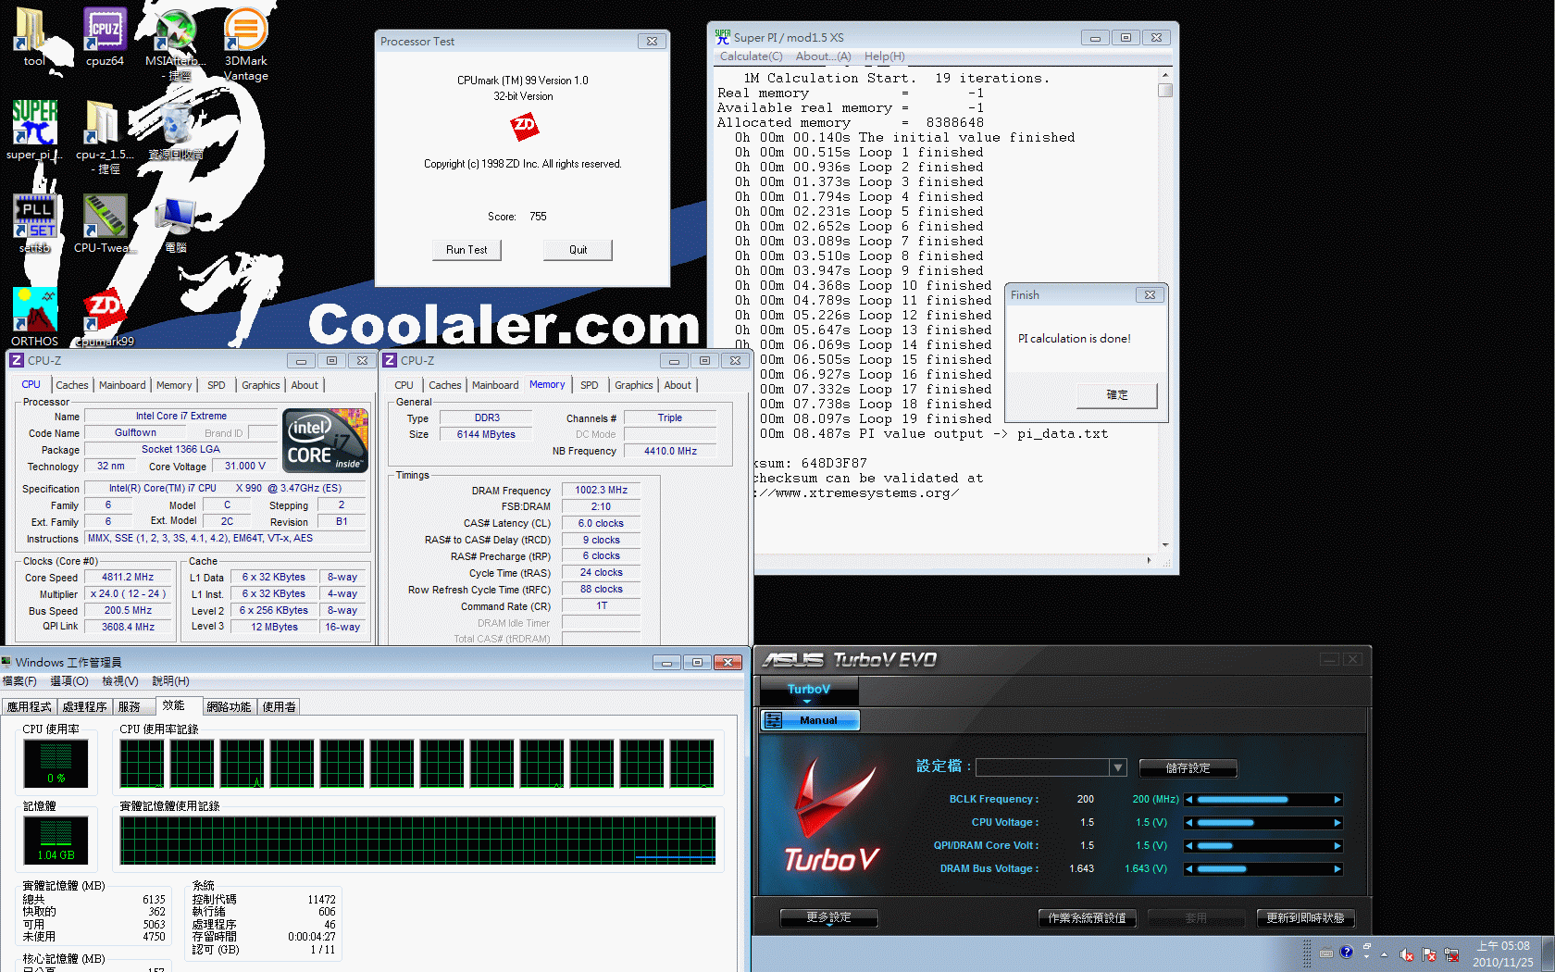This screenshot has height=972, width=1555.
Task: Increase QPI/DRAM Core Volt right arrow
Action: pyautogui.click(x=1337, y=846)
